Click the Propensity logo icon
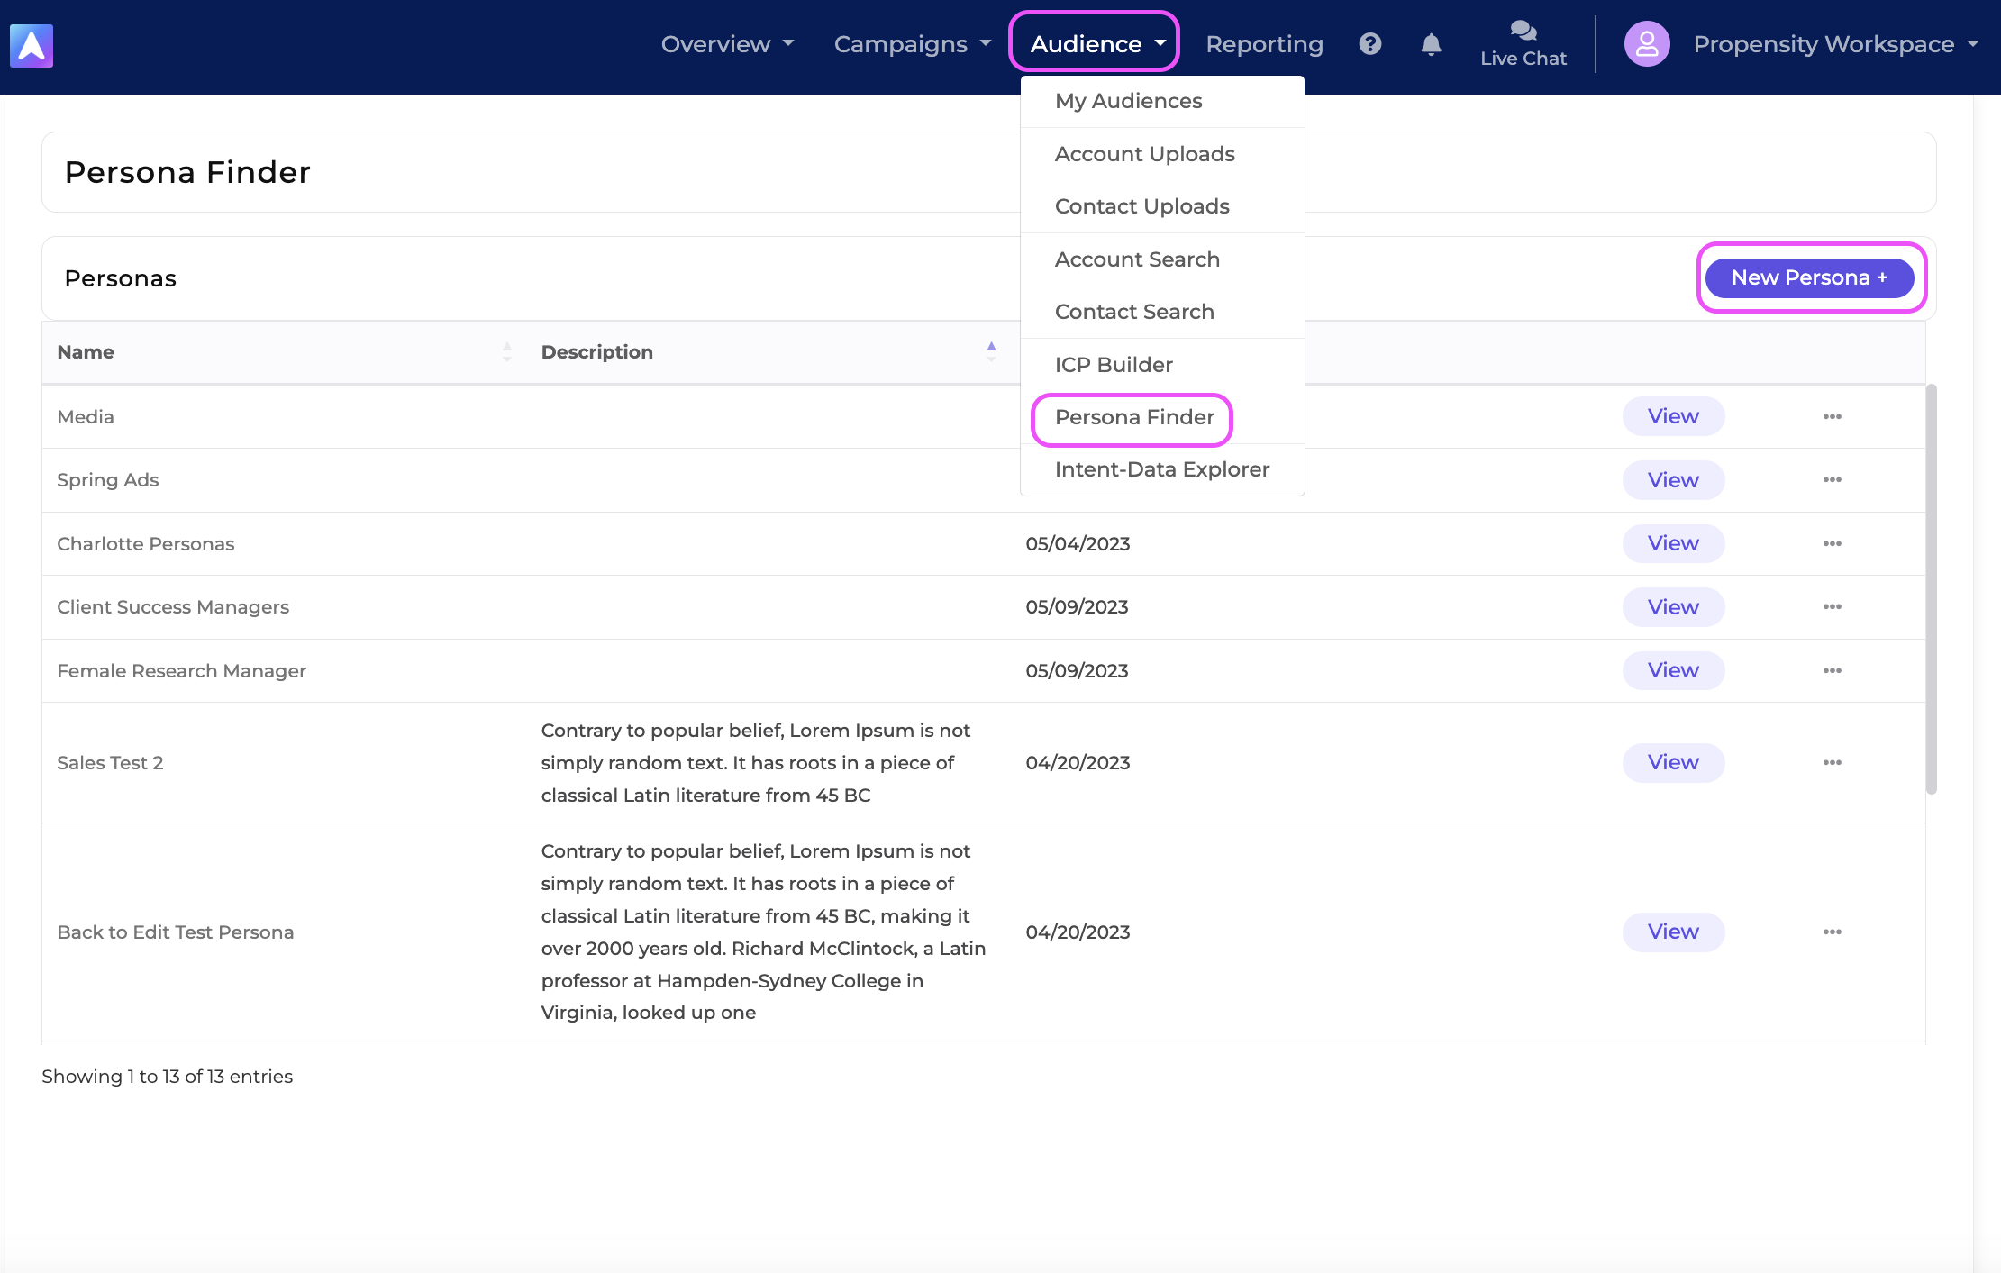This screenshot has height=1273, width=2001. tap(32, 45)
